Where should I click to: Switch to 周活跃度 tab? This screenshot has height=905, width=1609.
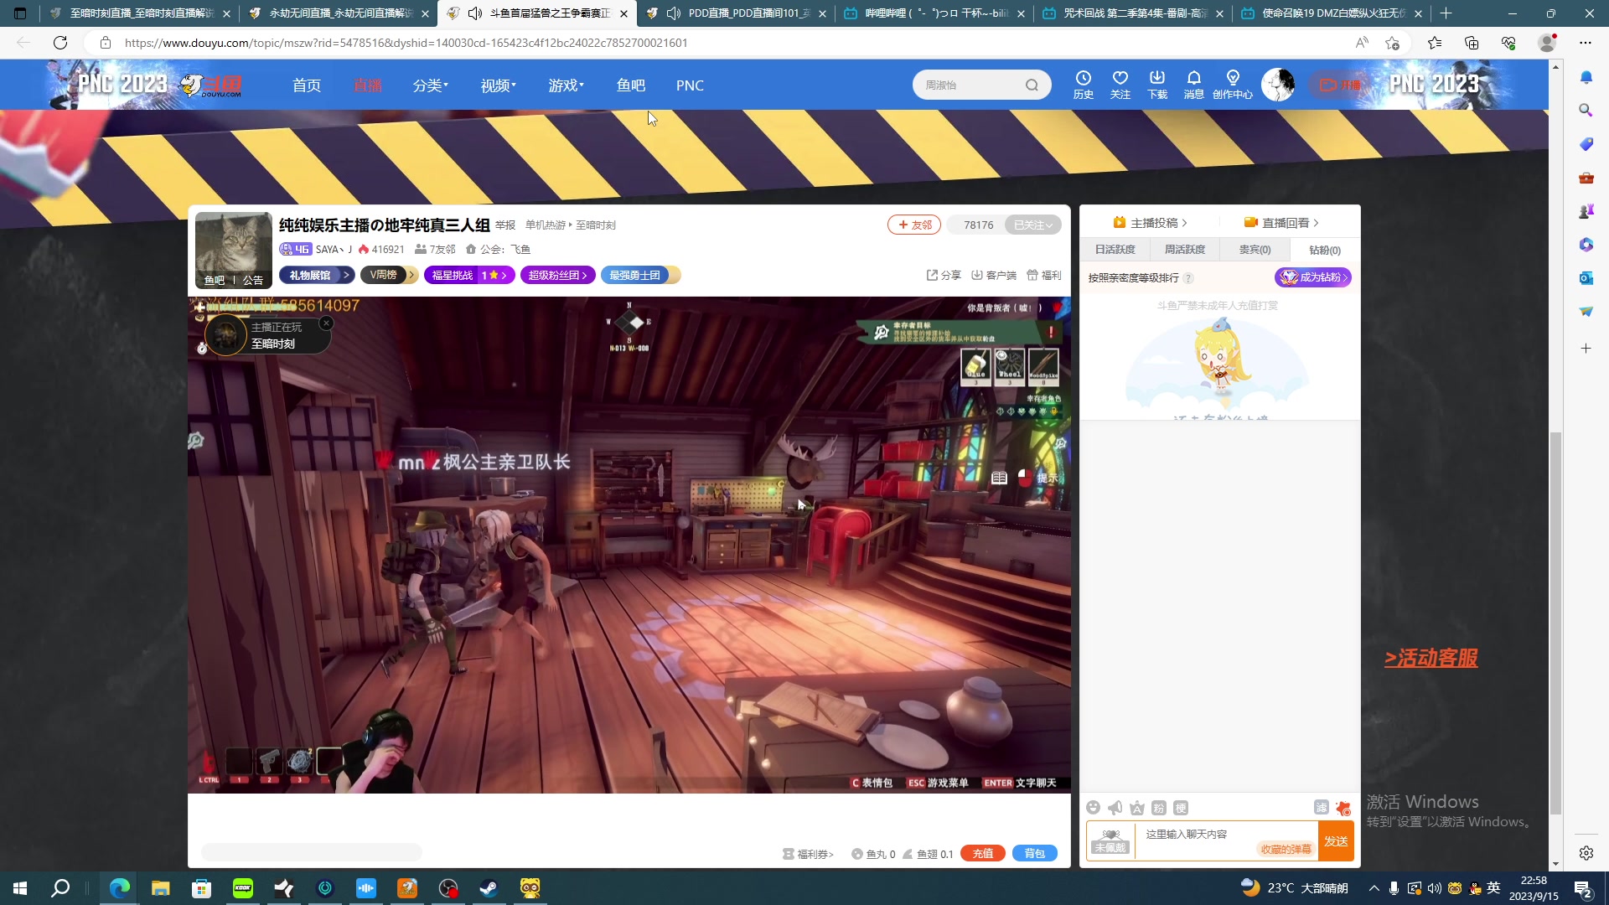(x=1185, y=250)
